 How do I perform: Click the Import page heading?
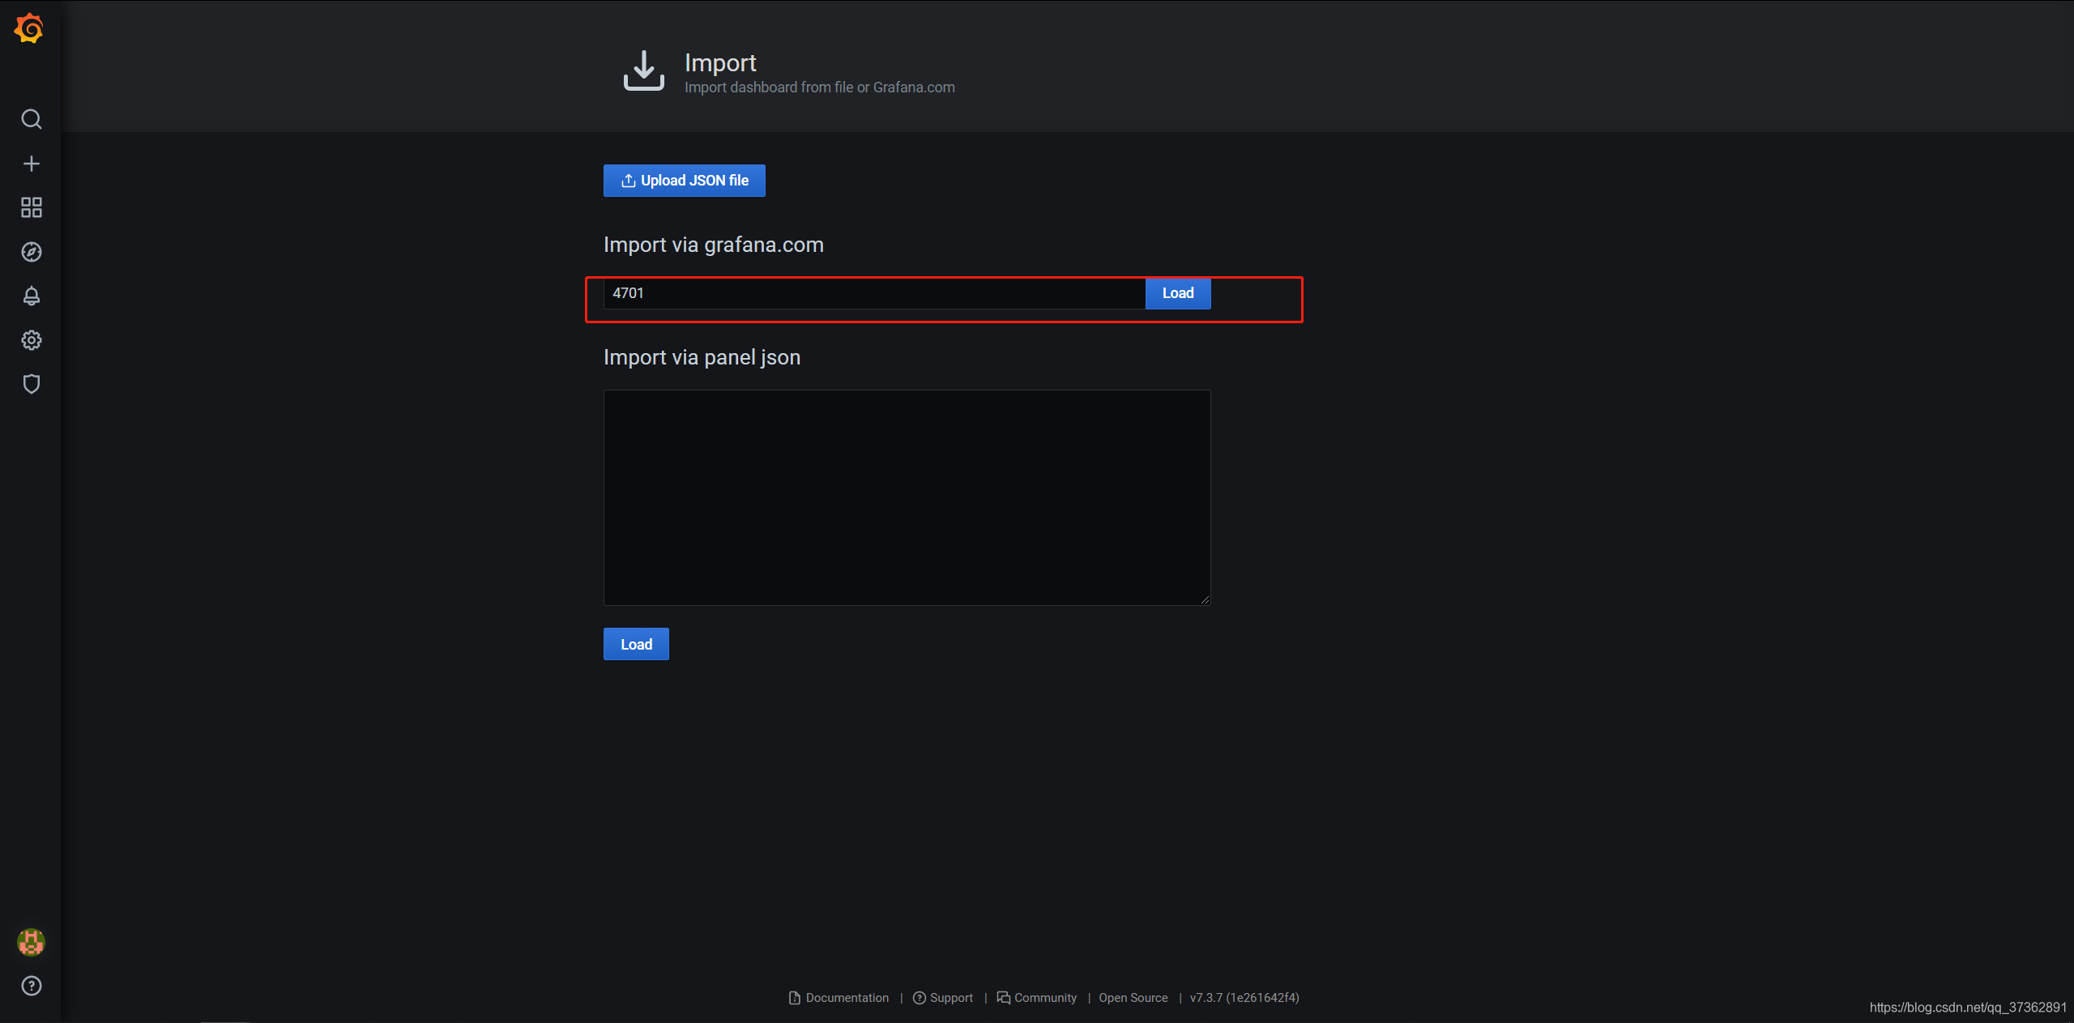(720, 62)
